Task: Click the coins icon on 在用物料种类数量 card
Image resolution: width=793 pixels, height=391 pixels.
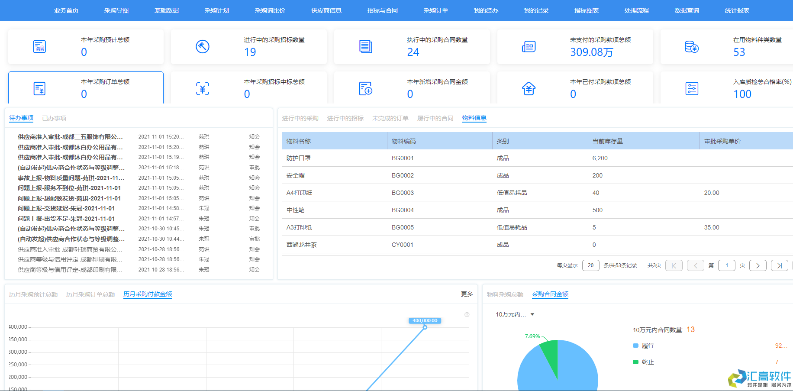Action: coord(692,46)
